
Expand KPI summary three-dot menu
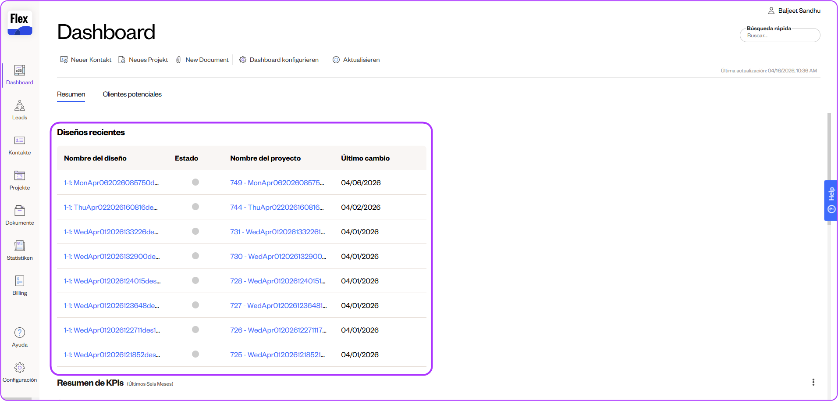813,382
